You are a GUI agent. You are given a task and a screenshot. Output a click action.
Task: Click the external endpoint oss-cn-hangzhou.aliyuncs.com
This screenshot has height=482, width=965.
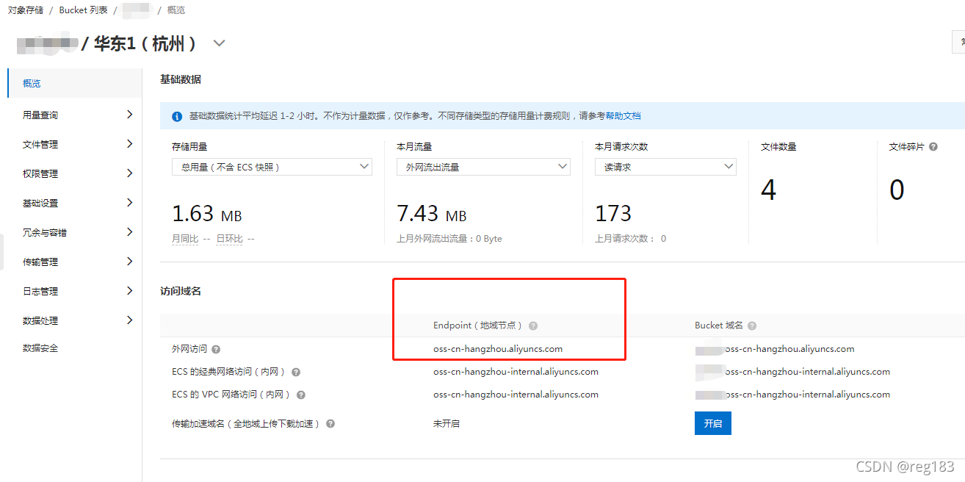[498, 349]
